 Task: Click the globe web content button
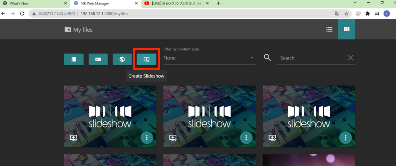click(x=122, y=59)
